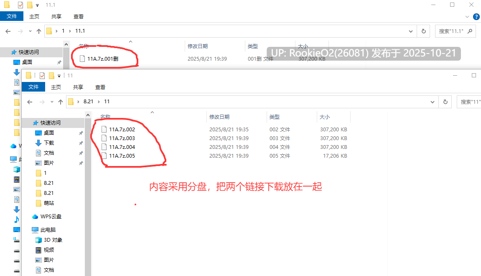
Task: Select file 11A.7z.001删
Action: [x=103, y=59]
